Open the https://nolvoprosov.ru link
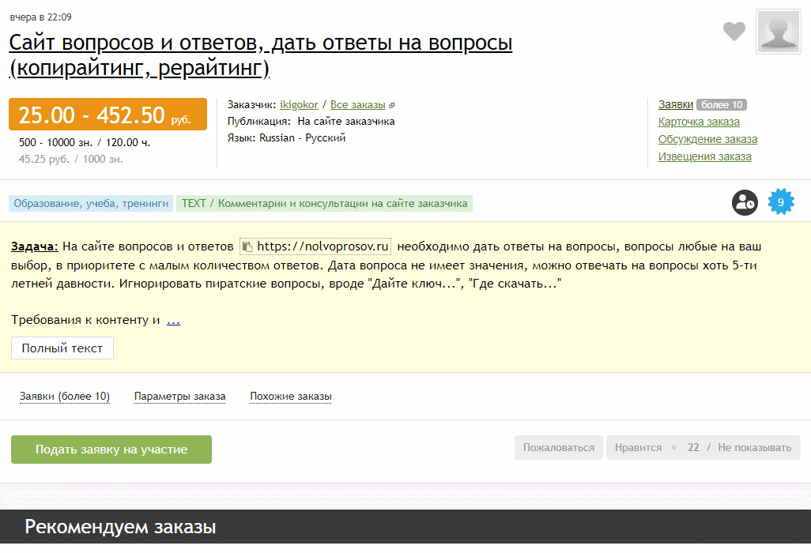This screenshot has height=553, width=811. click(323, 246)
